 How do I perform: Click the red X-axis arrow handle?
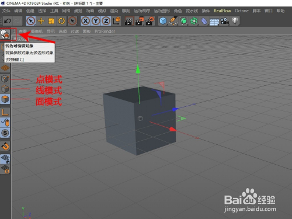(x=172, y=129)
